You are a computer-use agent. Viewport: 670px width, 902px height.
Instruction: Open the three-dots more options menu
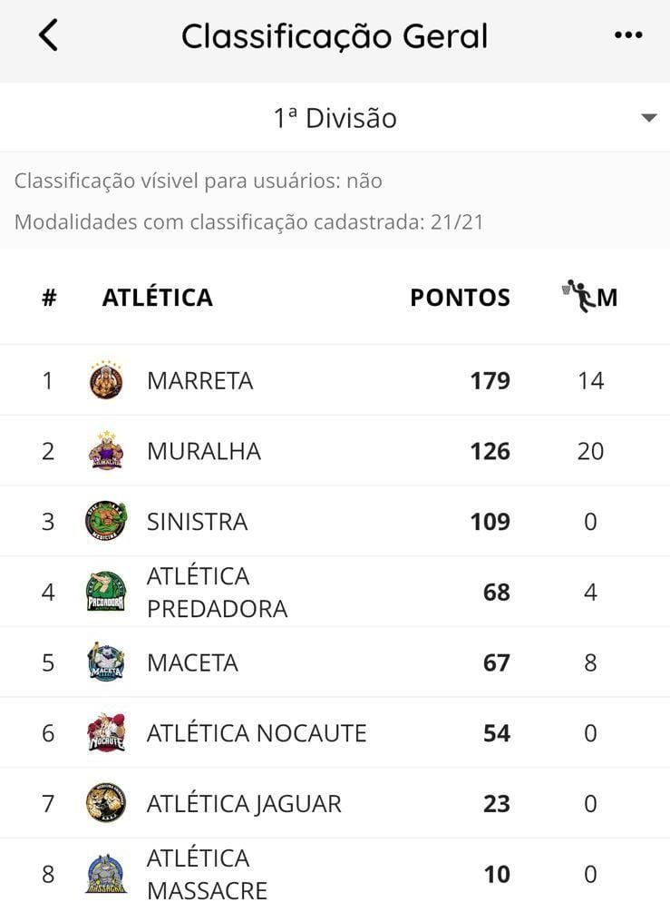(627, 35)
